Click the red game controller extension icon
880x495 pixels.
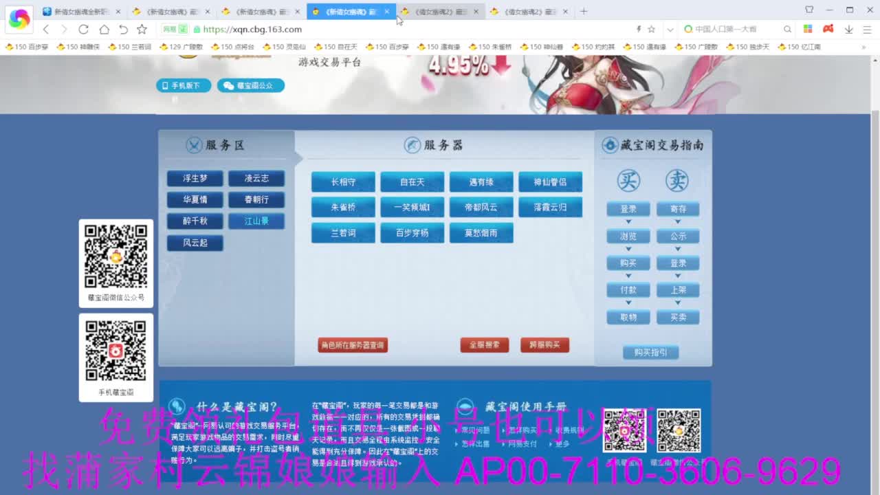click(828, 30)
